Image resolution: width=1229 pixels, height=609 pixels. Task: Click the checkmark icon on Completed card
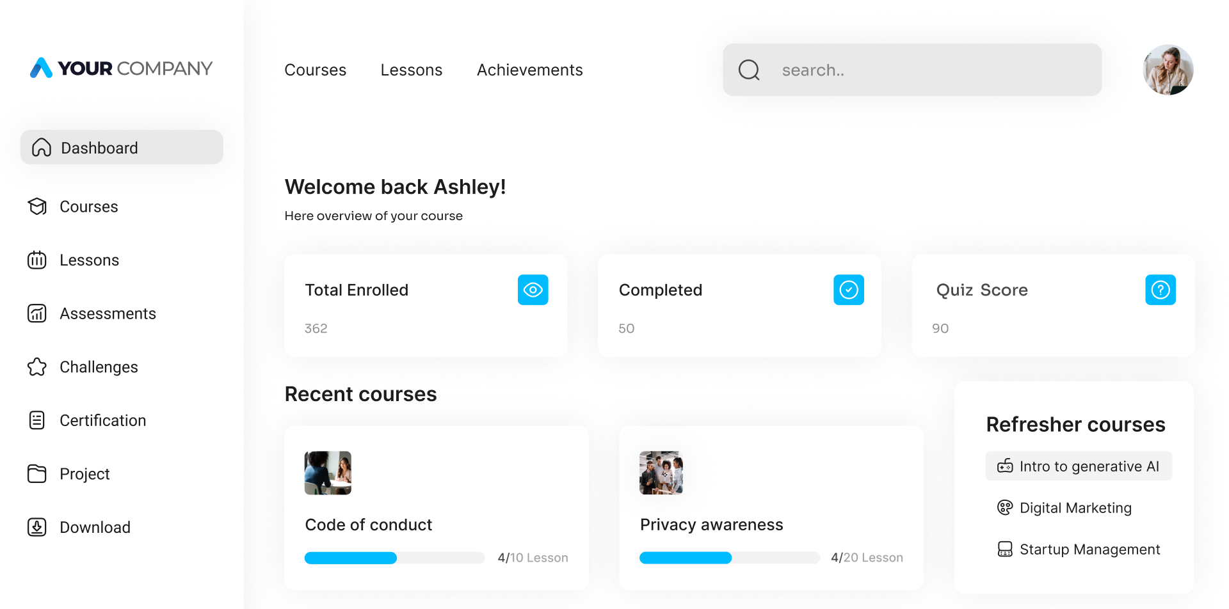[848, 290]
